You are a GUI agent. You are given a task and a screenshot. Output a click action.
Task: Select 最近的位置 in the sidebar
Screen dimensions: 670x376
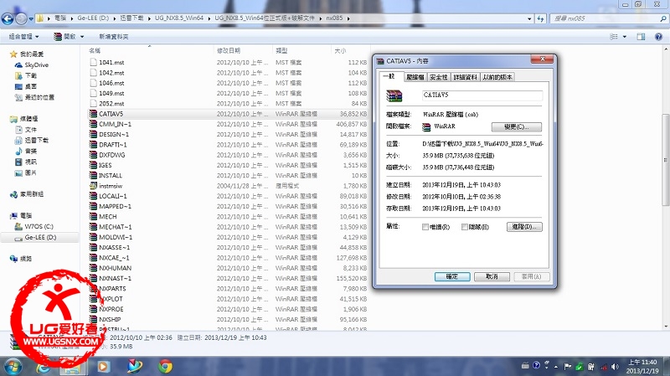(39, 97)
